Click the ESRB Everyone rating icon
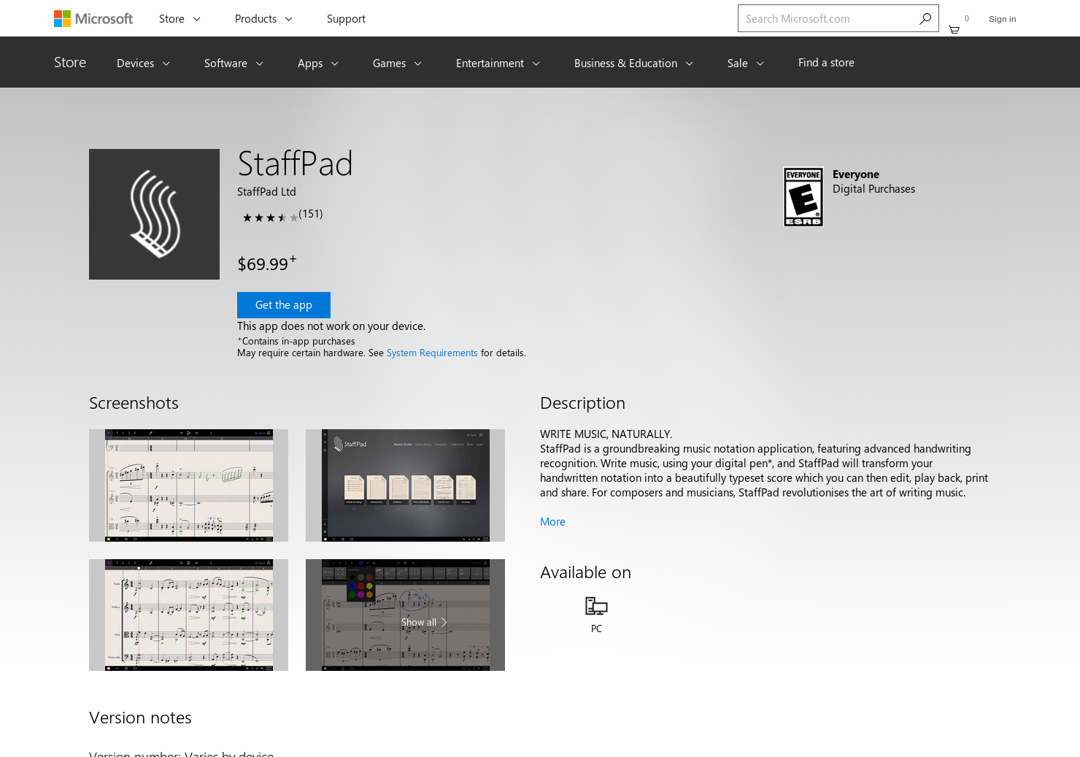1080x757 pixels. (x=803, y=196)
